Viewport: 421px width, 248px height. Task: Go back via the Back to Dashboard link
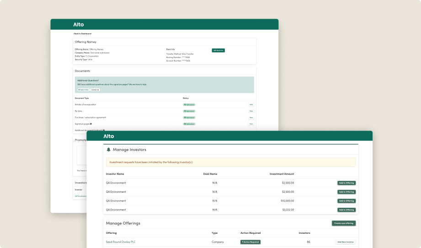tap(82, 33)
